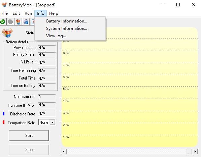Click the graph scrollbar left arrow
This screenshot has width=201, height=157.
click(x=64, y=152)
